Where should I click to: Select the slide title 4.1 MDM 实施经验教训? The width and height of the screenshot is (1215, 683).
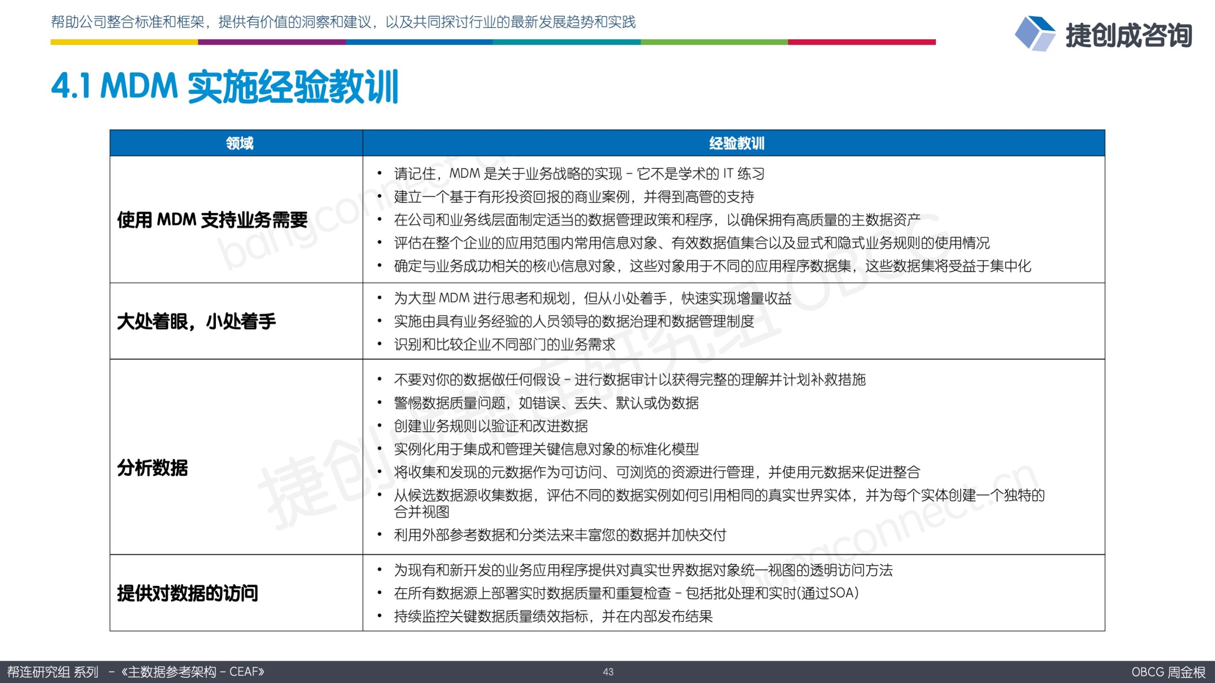tap(225, 87)
